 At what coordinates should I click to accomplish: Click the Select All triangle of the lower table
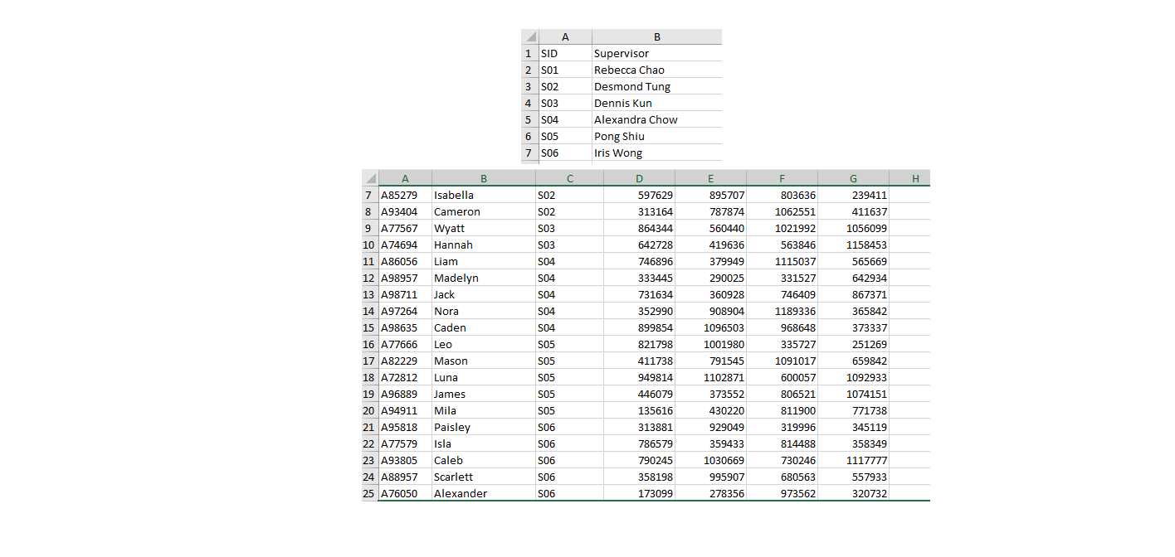[x=369, y=178]
